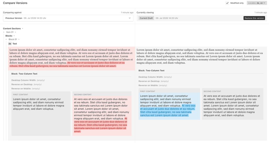Click the Comparing against label
Viewport: 269px width, 143px height.
pos(12,13)
